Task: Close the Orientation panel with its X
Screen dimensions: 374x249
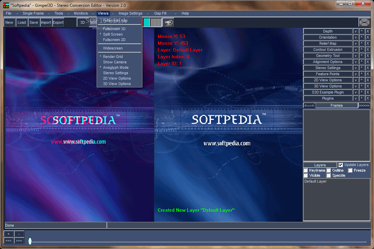Action: click(368, 37)
